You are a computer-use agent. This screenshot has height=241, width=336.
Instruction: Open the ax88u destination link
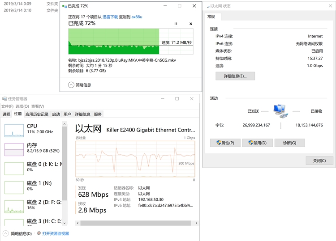(x=137, y=17)
